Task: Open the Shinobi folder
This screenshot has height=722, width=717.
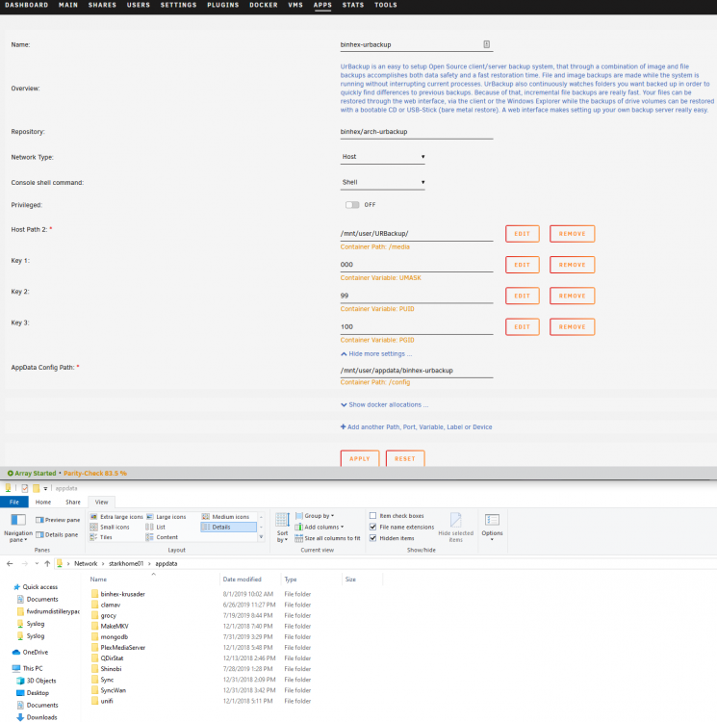Action: (106, 669)
